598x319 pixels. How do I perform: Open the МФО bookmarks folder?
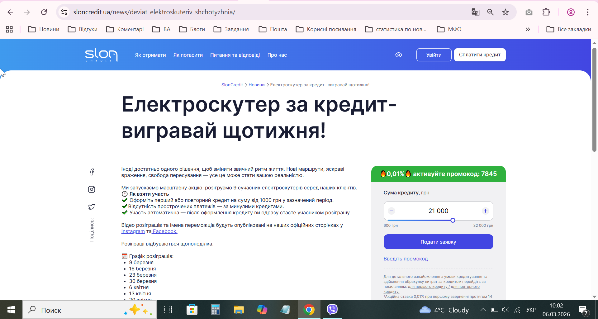pos(449,29)
